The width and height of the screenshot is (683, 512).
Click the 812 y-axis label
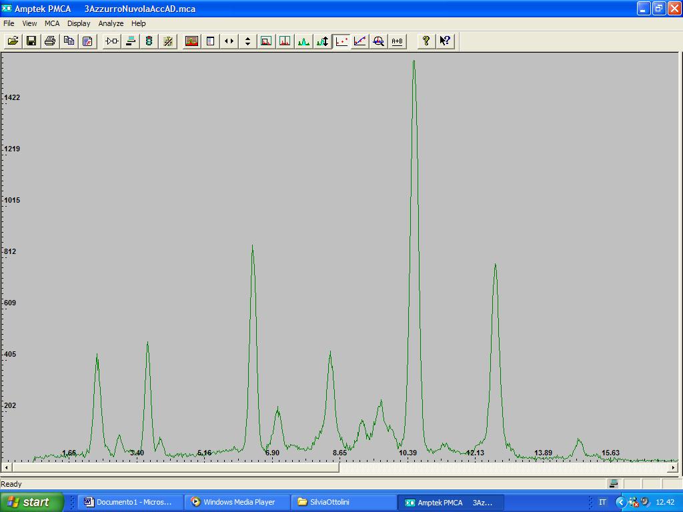[x=10, y=251]
